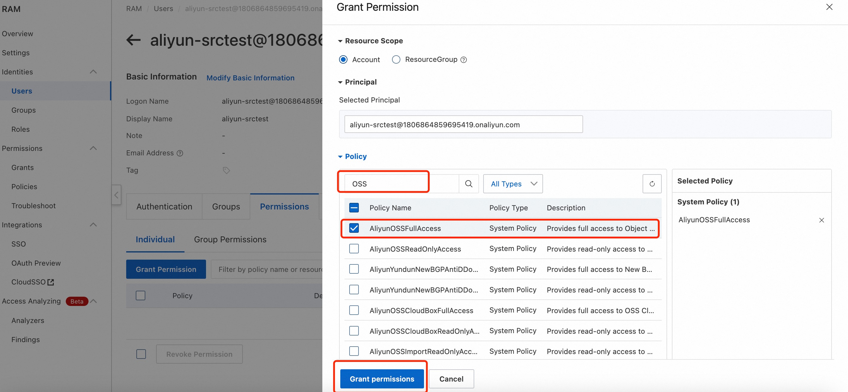
Task: Check AliyunOSSCloudBoxFullAccess checkbox
Action: pyautogui.click(x=354, y=310)
